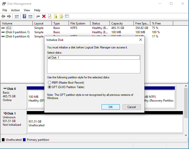Show/hide action pane toolbar icon
This screenshot has height=149, width=189.
[x=30, y=16]
